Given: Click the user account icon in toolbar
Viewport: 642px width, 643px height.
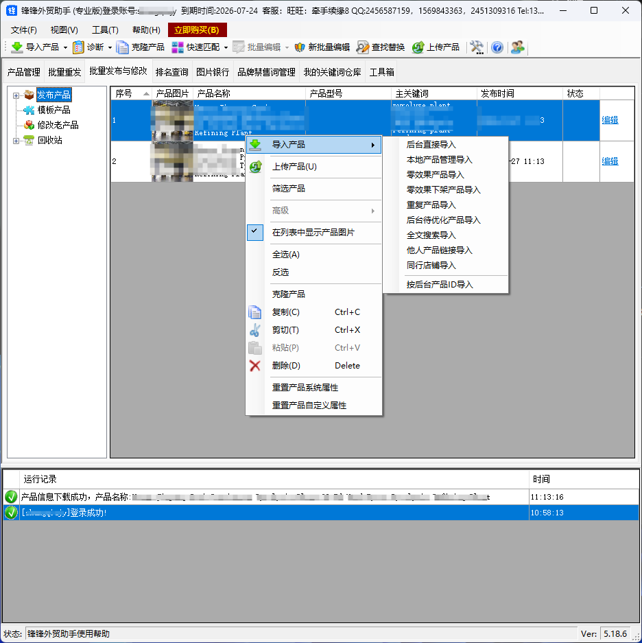Looking at the screenshot, I should (x=517, y=47).
